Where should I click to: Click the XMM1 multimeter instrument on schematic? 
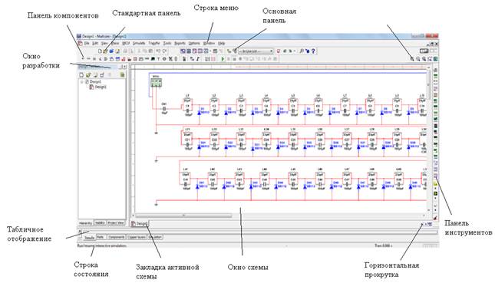tap(156, 83)
